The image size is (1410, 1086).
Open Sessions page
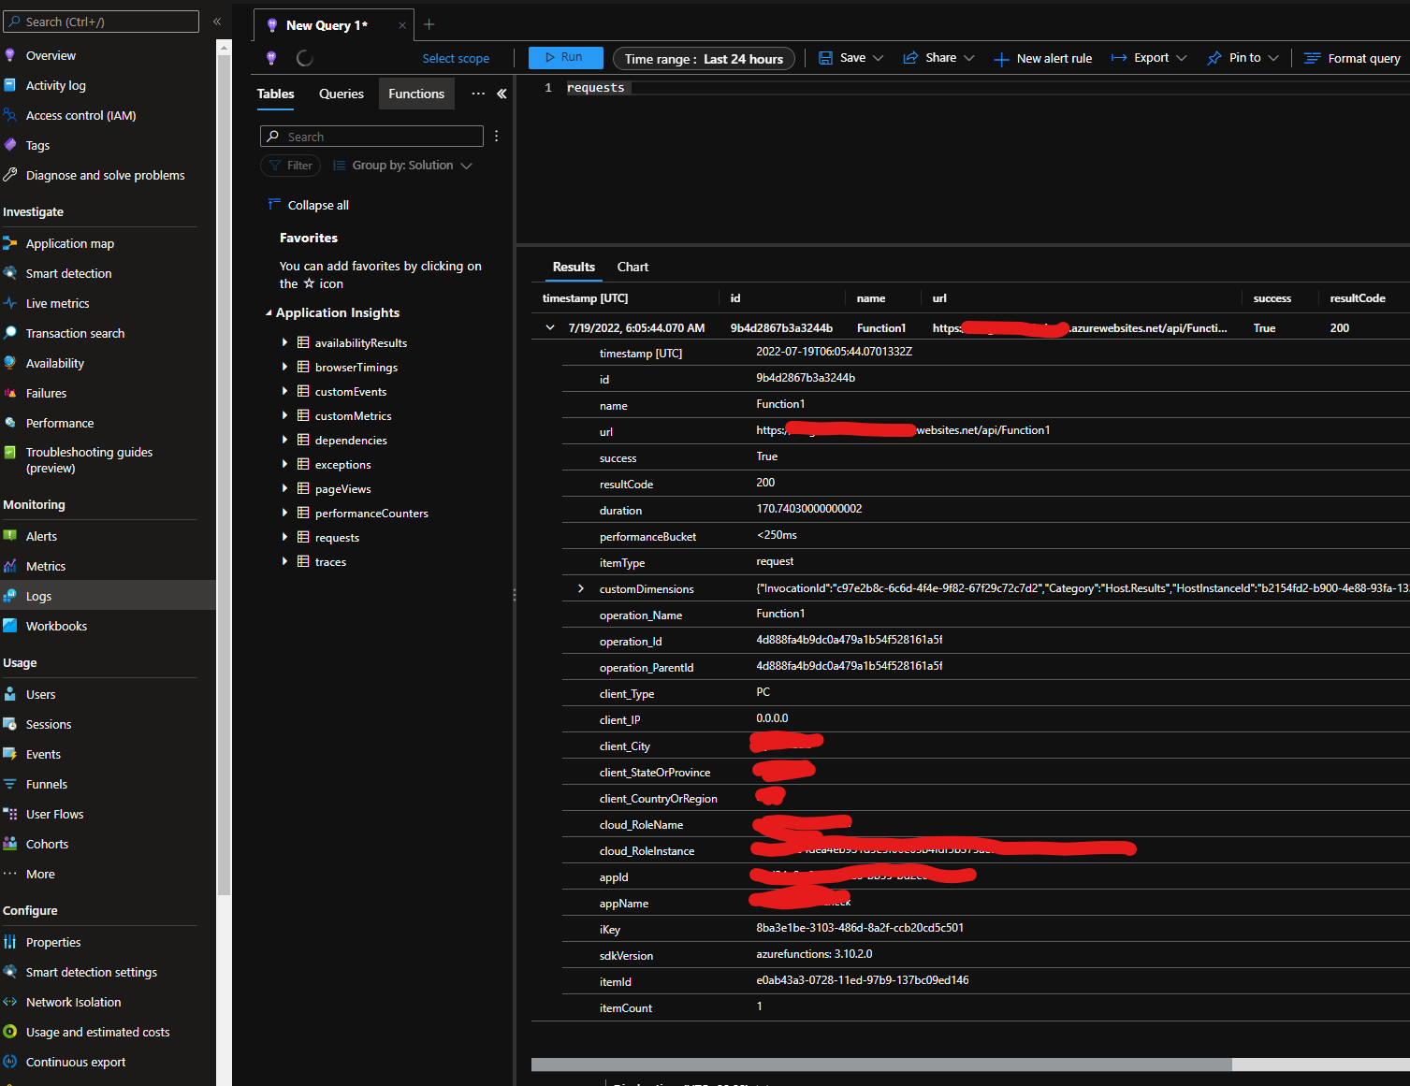coord(49,725)
